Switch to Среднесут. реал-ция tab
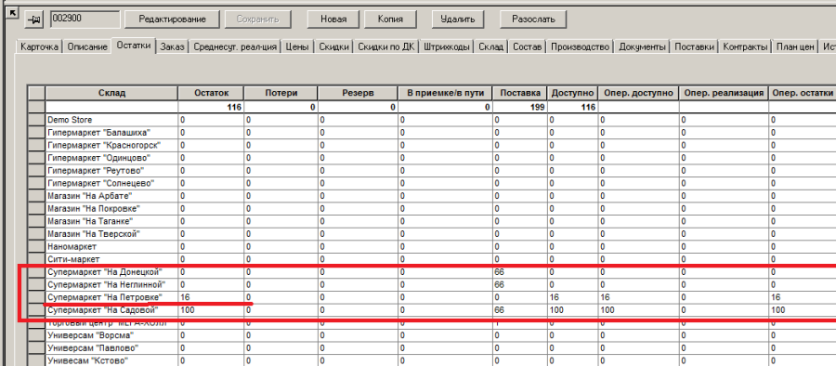The image size is (836, 366). click(x=235, y=47)
